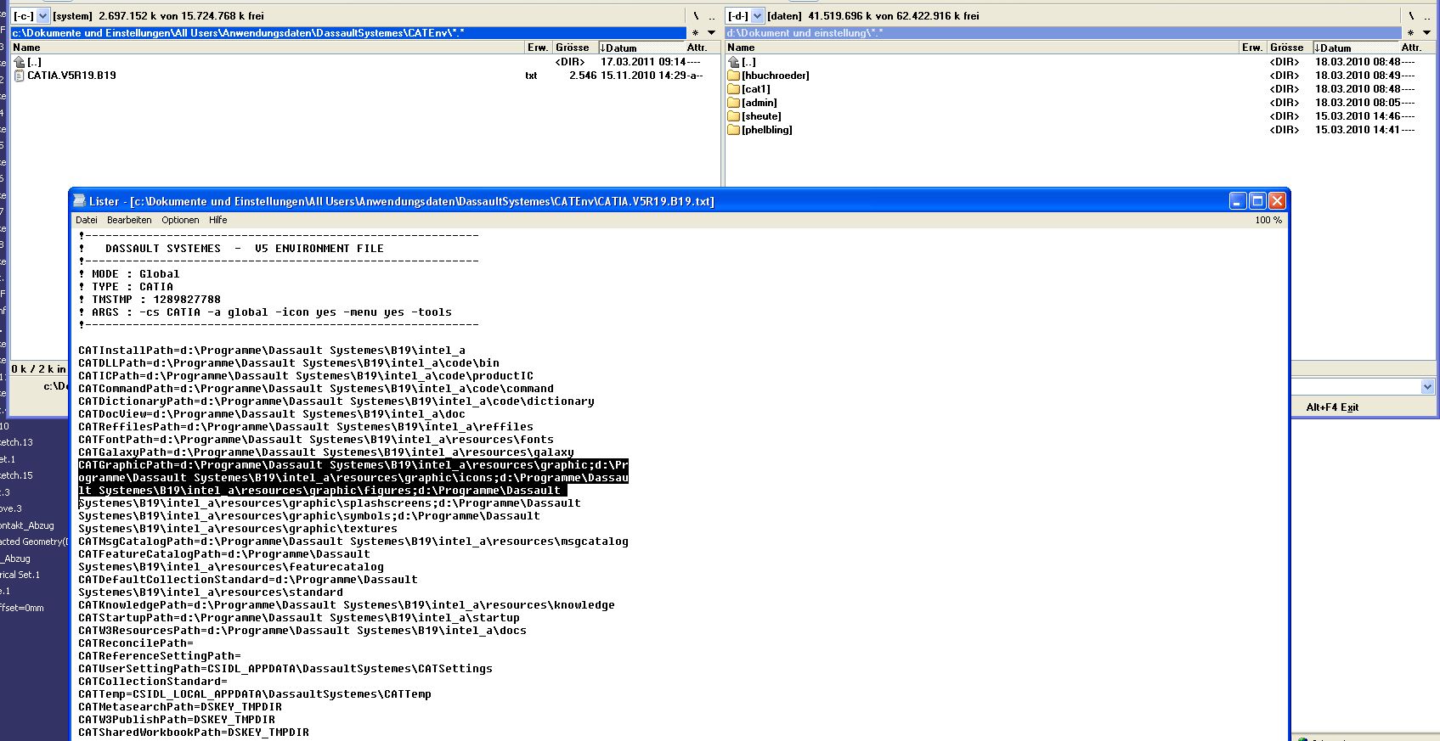Sort left panel by Name column
The image size is (1440, 741).
pos(268,48)
